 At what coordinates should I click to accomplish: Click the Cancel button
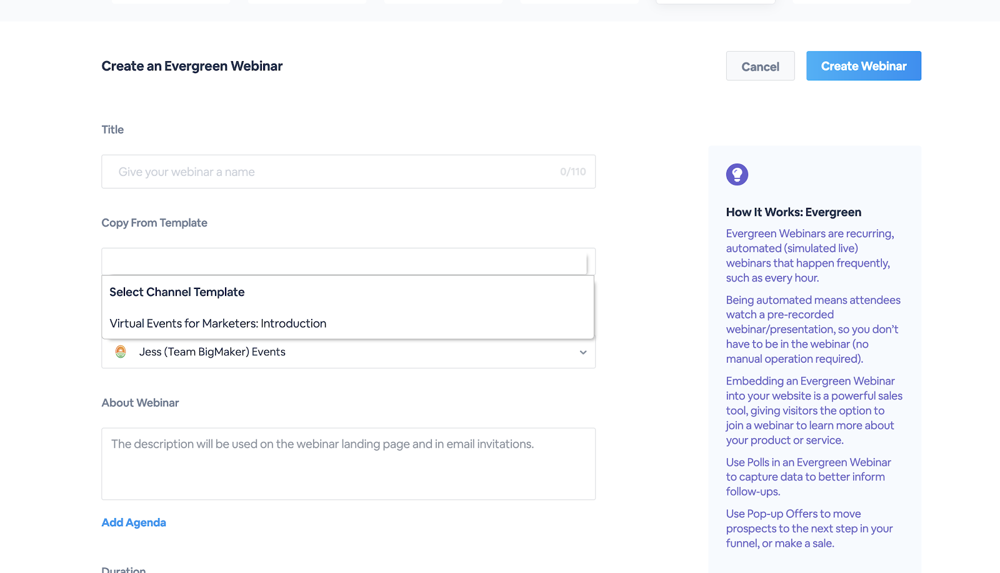click(x=760, y=66)
